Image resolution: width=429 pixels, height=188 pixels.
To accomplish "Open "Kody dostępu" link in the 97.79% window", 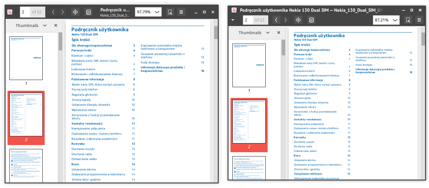I will [150, 62].
